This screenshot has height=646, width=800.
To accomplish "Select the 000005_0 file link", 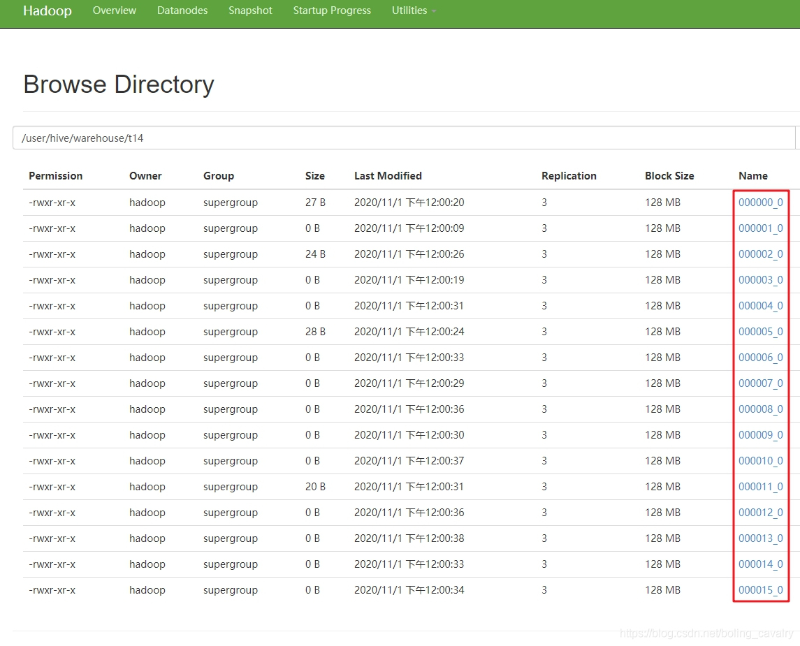I will coord(760,332).
